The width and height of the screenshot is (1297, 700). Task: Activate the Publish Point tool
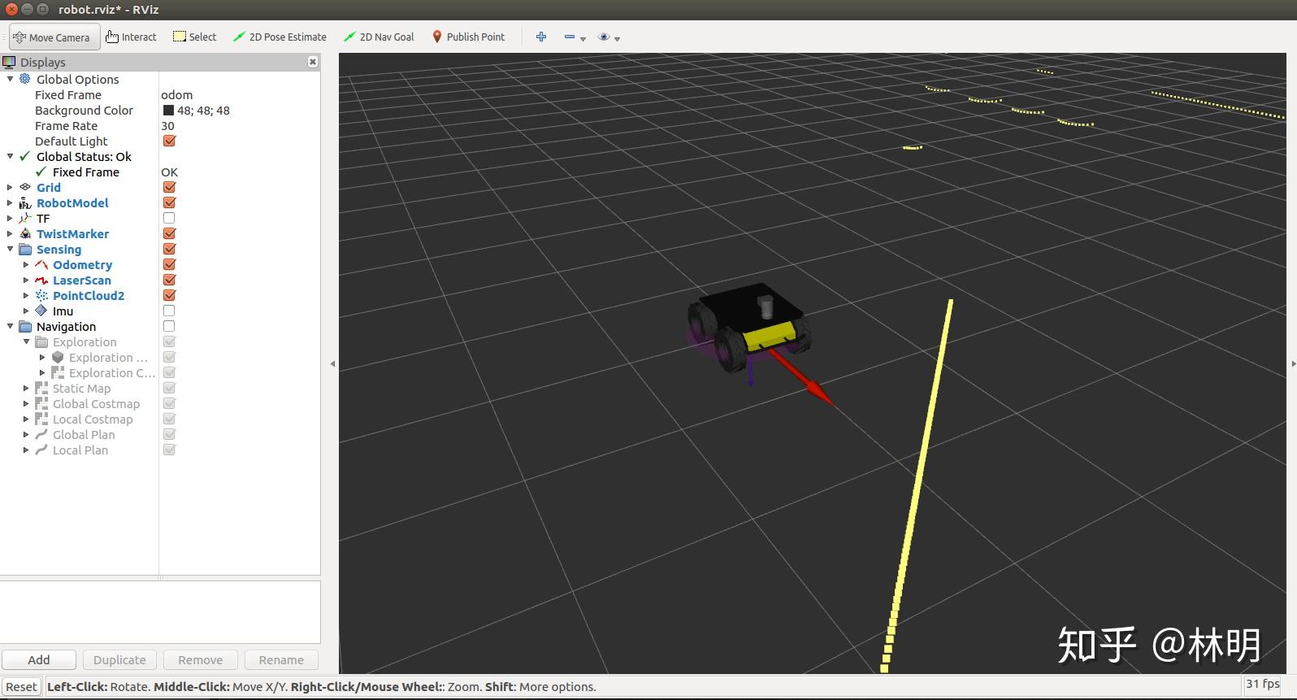tap(469, 37)
